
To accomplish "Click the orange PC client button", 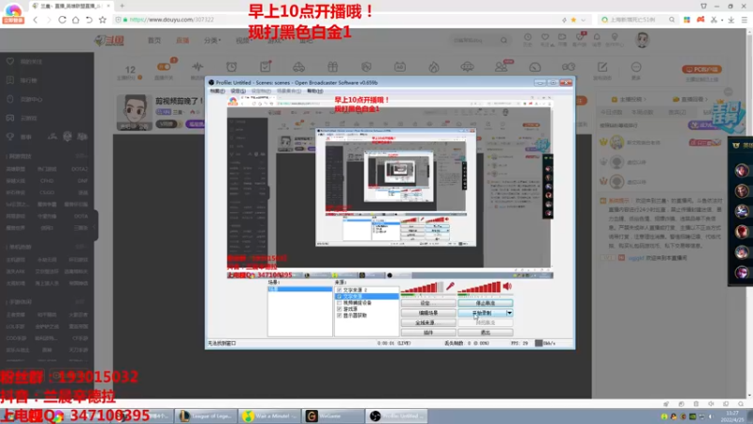I will coord(702,69).
